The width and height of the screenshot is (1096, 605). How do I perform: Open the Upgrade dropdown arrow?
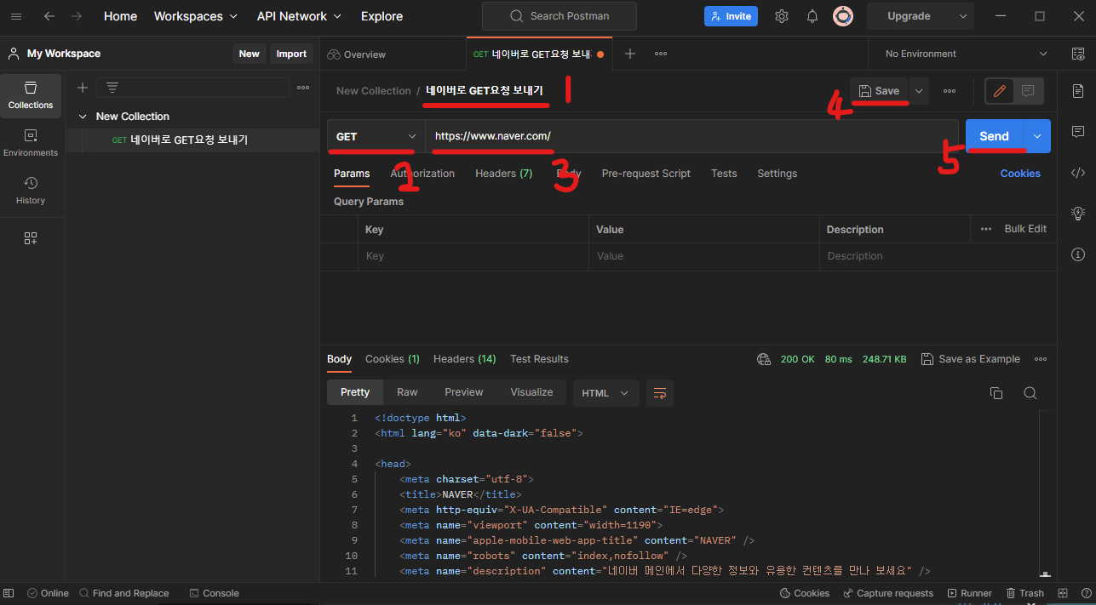(x=963, y=16)
